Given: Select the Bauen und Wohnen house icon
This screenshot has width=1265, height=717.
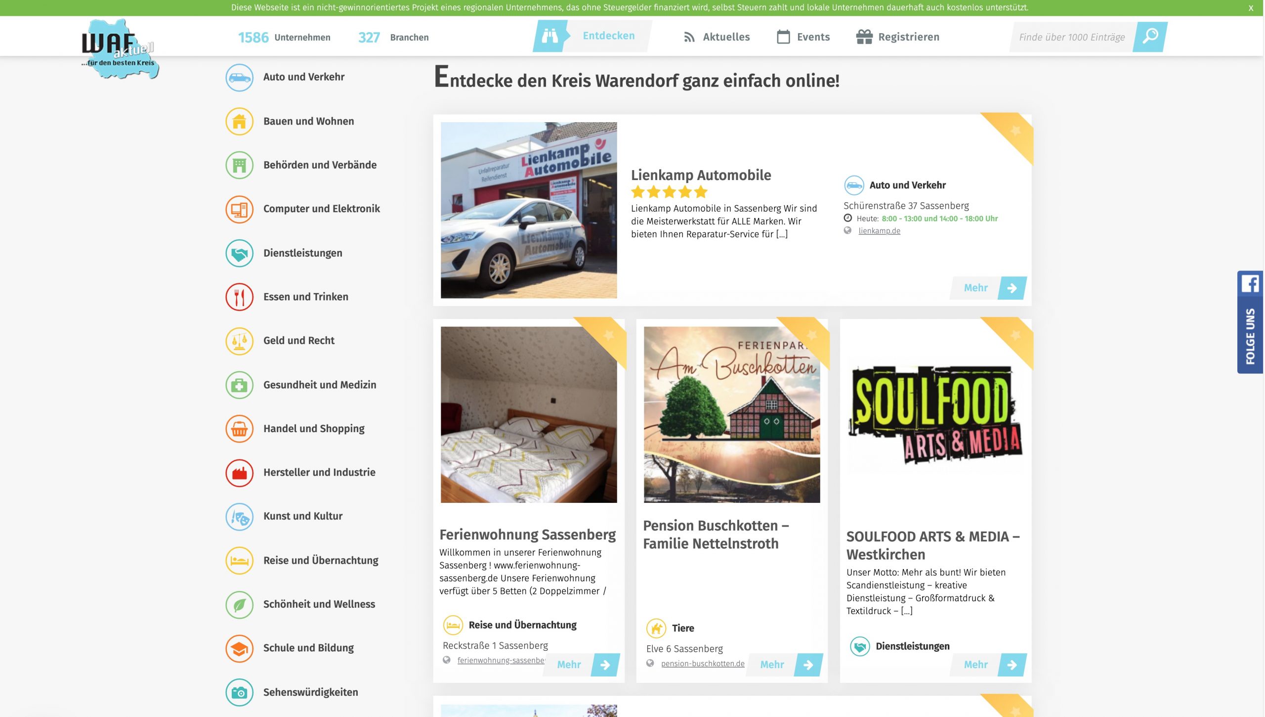Looking at the screenshot, I should [x=239, y=122].
